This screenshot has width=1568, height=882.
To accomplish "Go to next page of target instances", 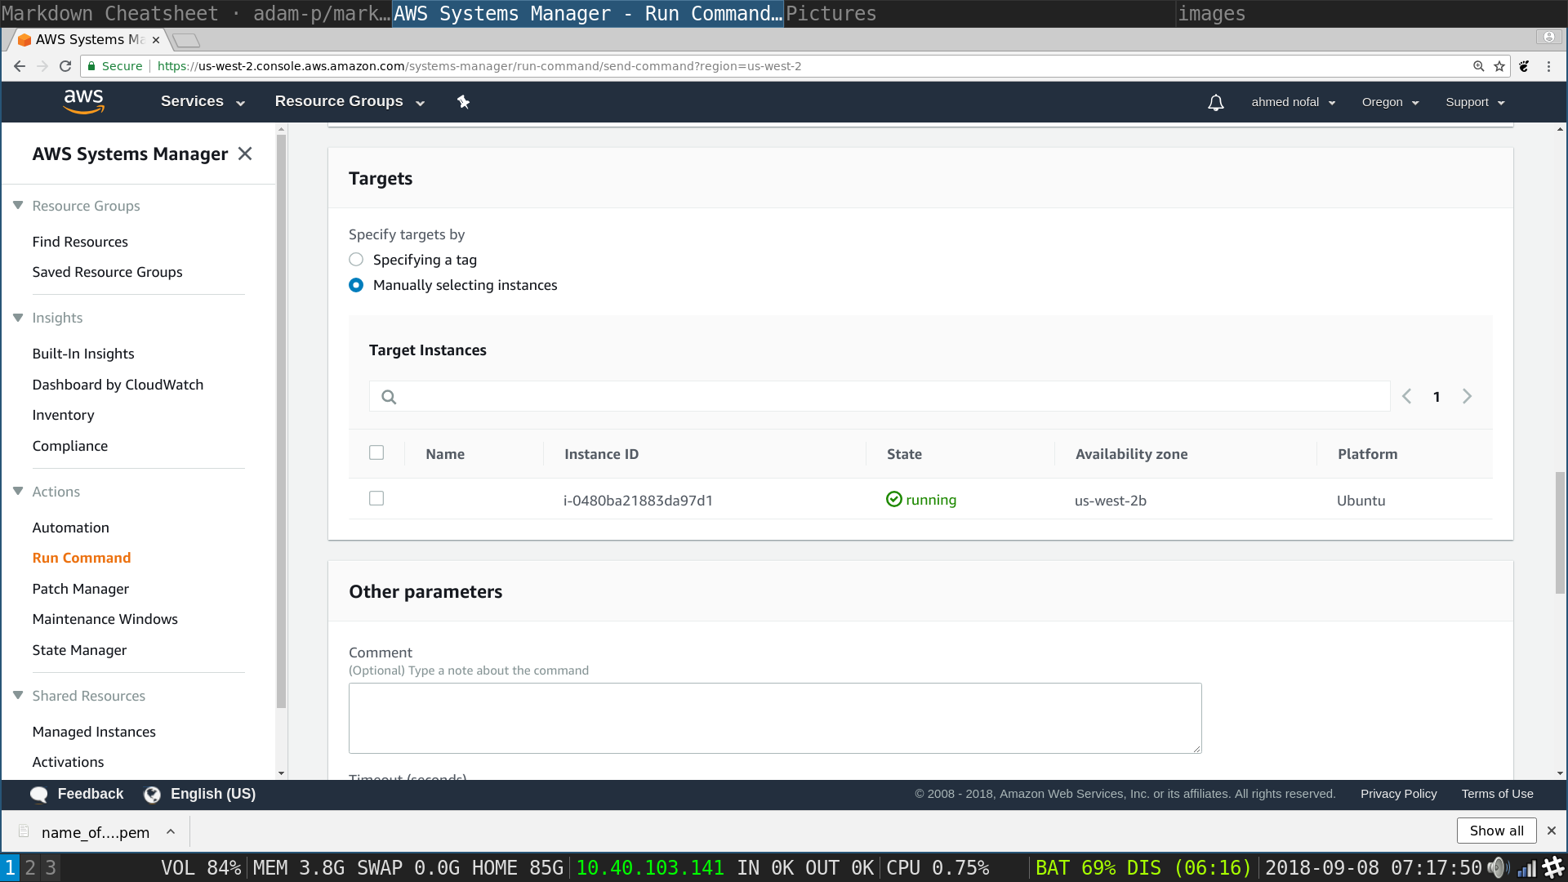I will (x=1467, y=396).
